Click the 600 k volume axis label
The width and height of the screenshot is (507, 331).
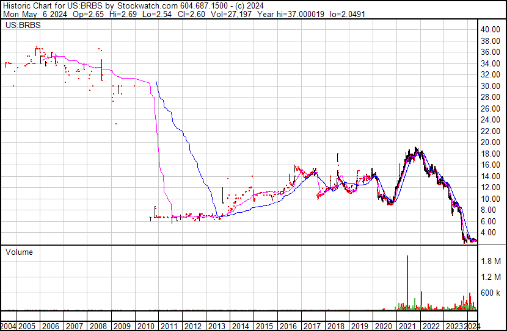click(491, 293)
